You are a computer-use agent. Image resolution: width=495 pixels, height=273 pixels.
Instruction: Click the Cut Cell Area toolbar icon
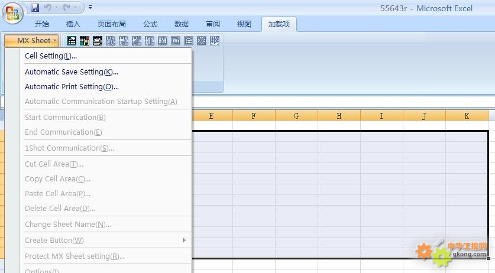point(163,41)
